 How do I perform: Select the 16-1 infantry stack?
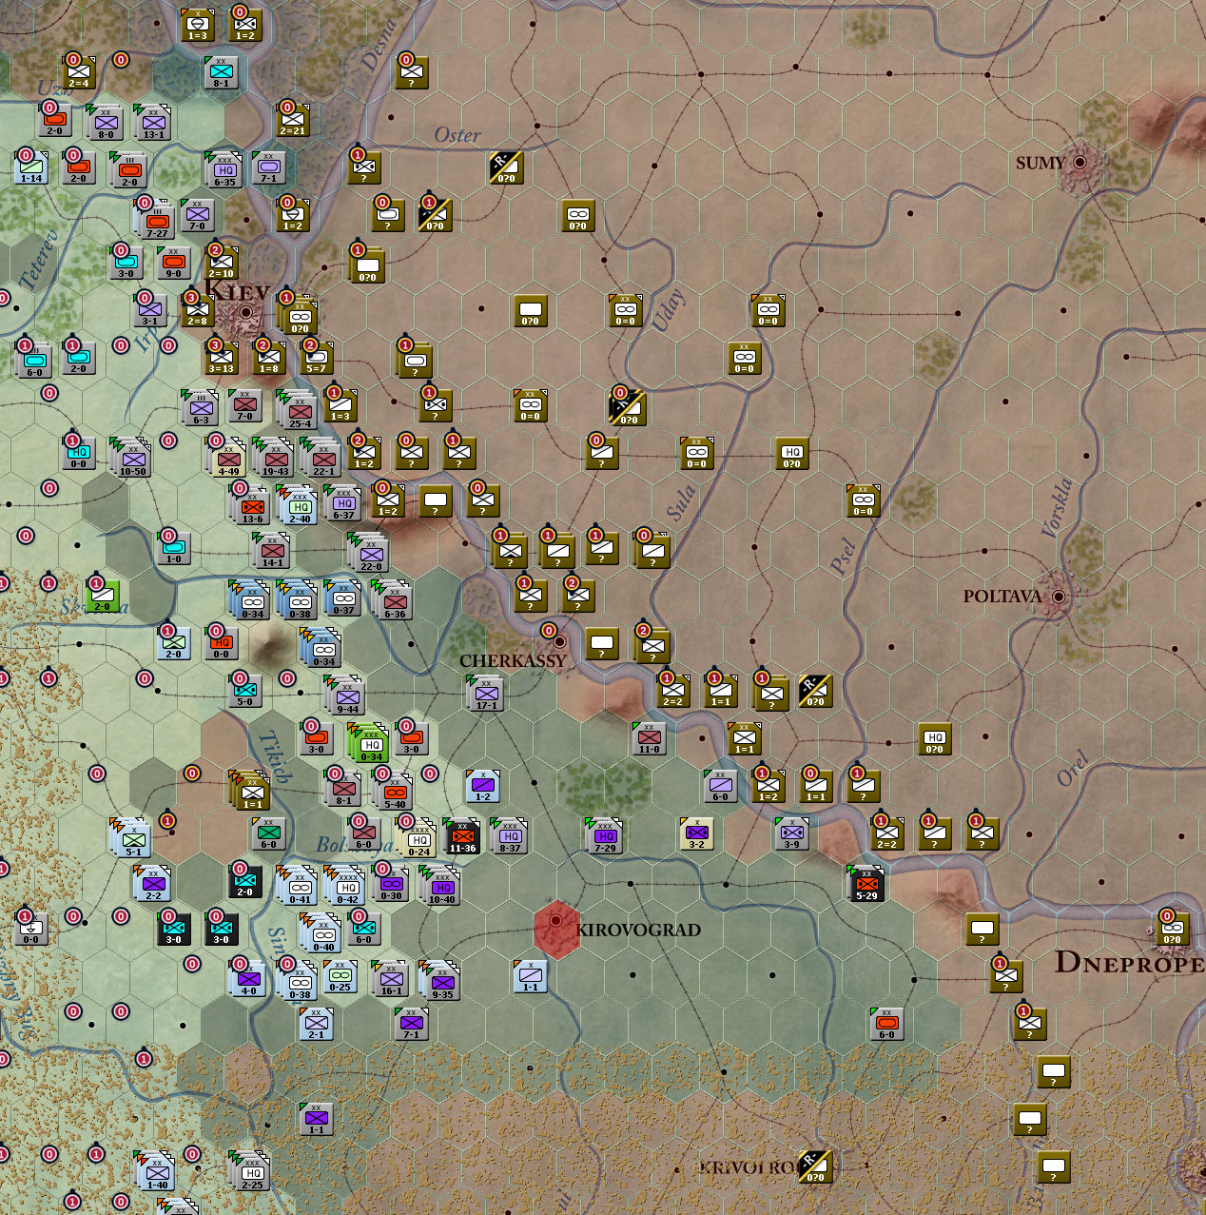390,979
